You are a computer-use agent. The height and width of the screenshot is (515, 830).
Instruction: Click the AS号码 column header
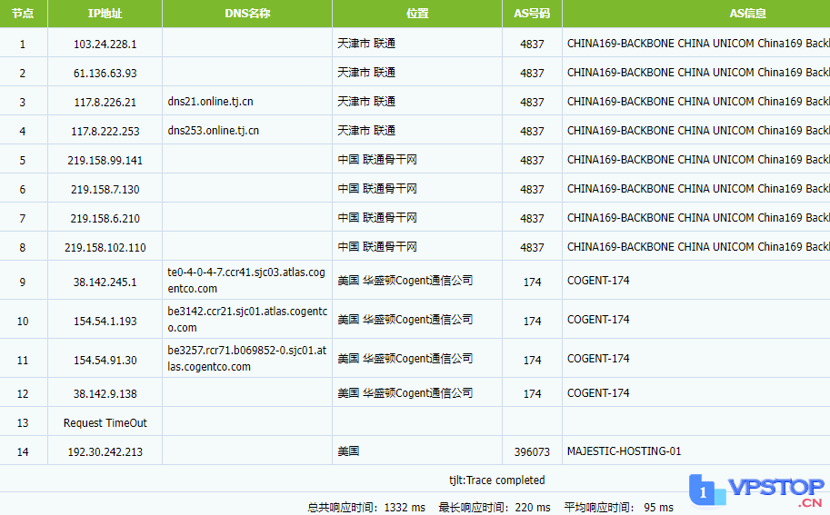[x=532, y=14]
